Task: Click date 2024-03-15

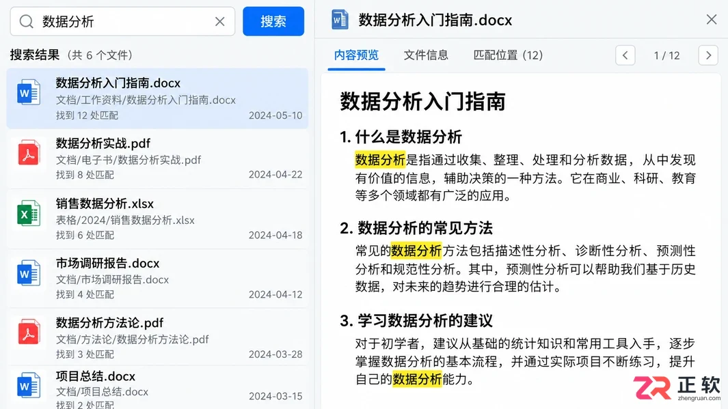Action: (x=275, y=397)
